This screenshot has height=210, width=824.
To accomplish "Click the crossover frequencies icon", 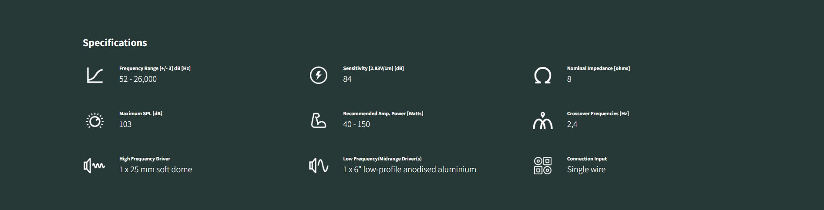I will [x=543, y=120].
